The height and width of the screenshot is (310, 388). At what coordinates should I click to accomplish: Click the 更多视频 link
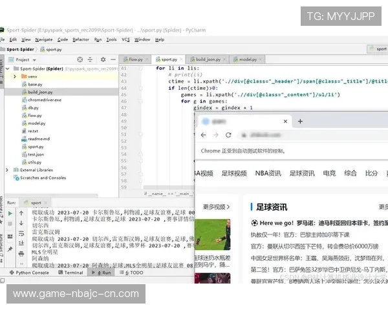[217, 207]
